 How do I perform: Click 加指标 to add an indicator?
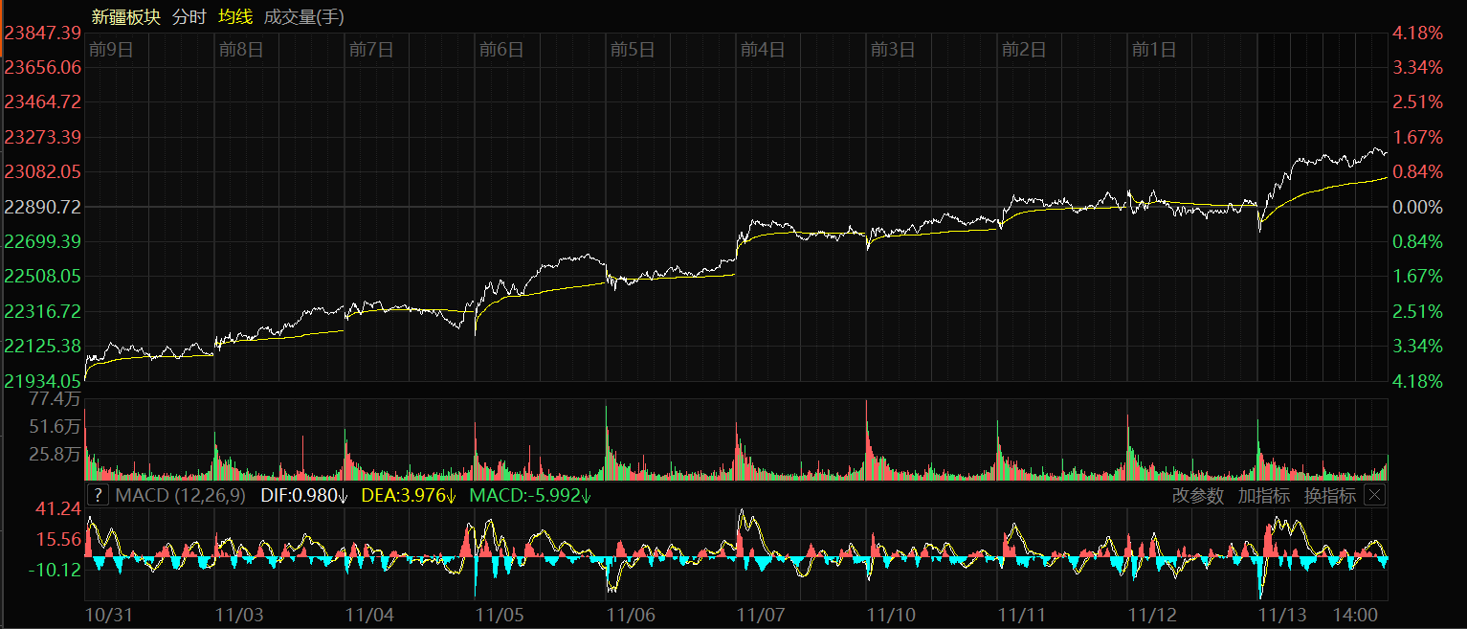click(x=1263, y=496)
